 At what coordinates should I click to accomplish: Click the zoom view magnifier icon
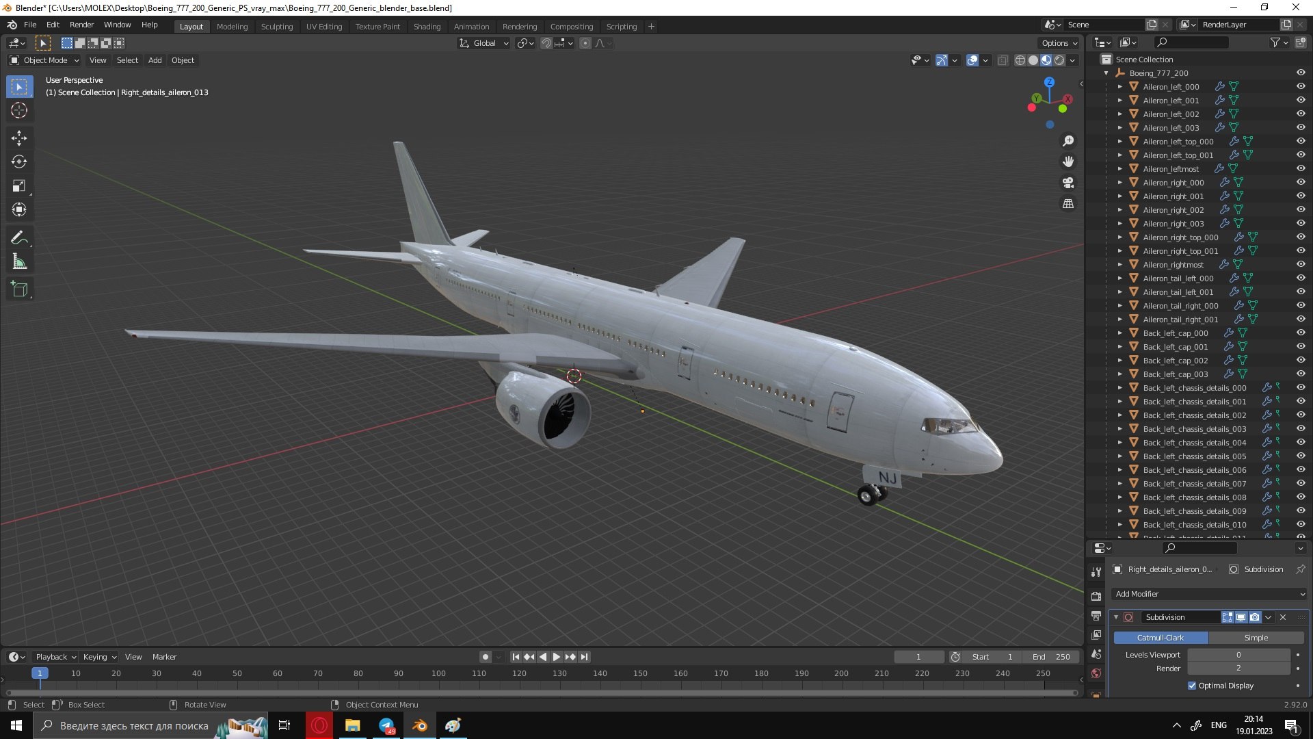(1068, 141)
